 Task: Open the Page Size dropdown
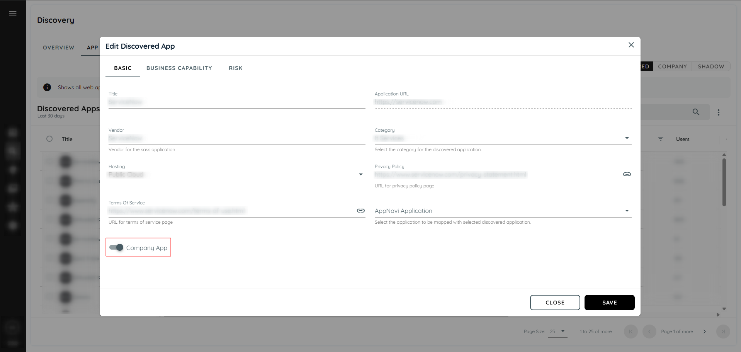[558, 332]
